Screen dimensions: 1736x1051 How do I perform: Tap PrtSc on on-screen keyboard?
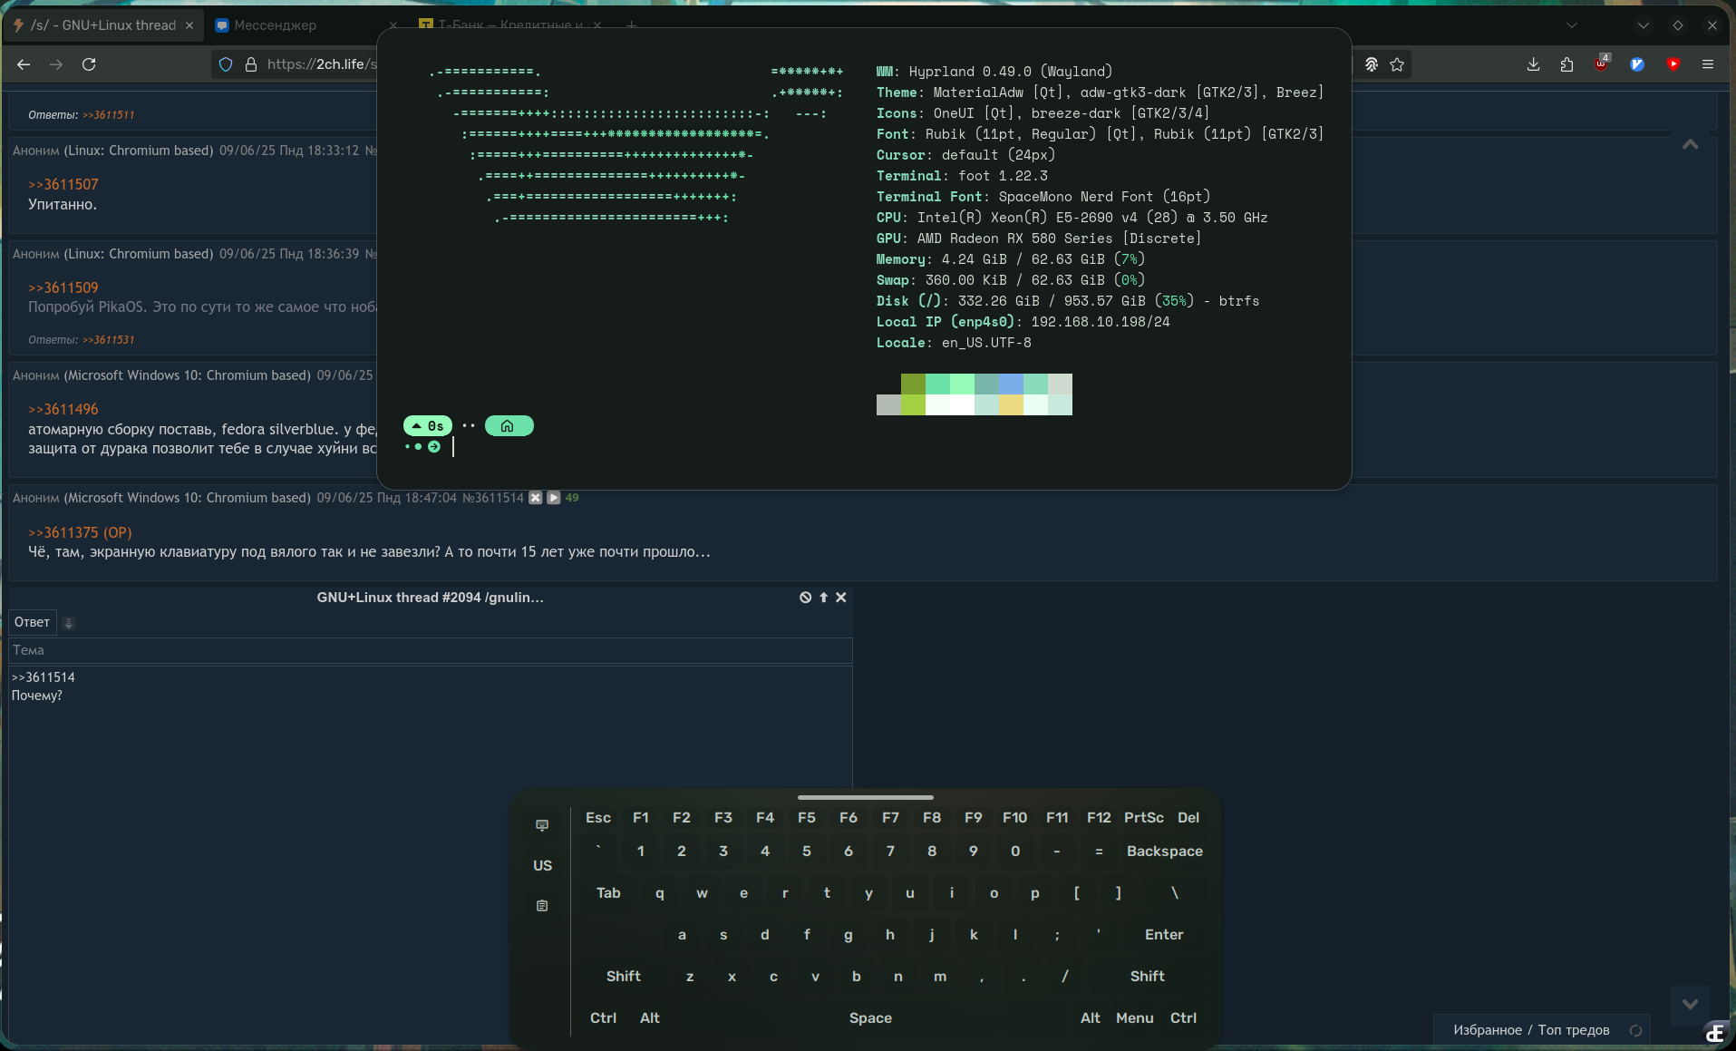pos(1143,818)
